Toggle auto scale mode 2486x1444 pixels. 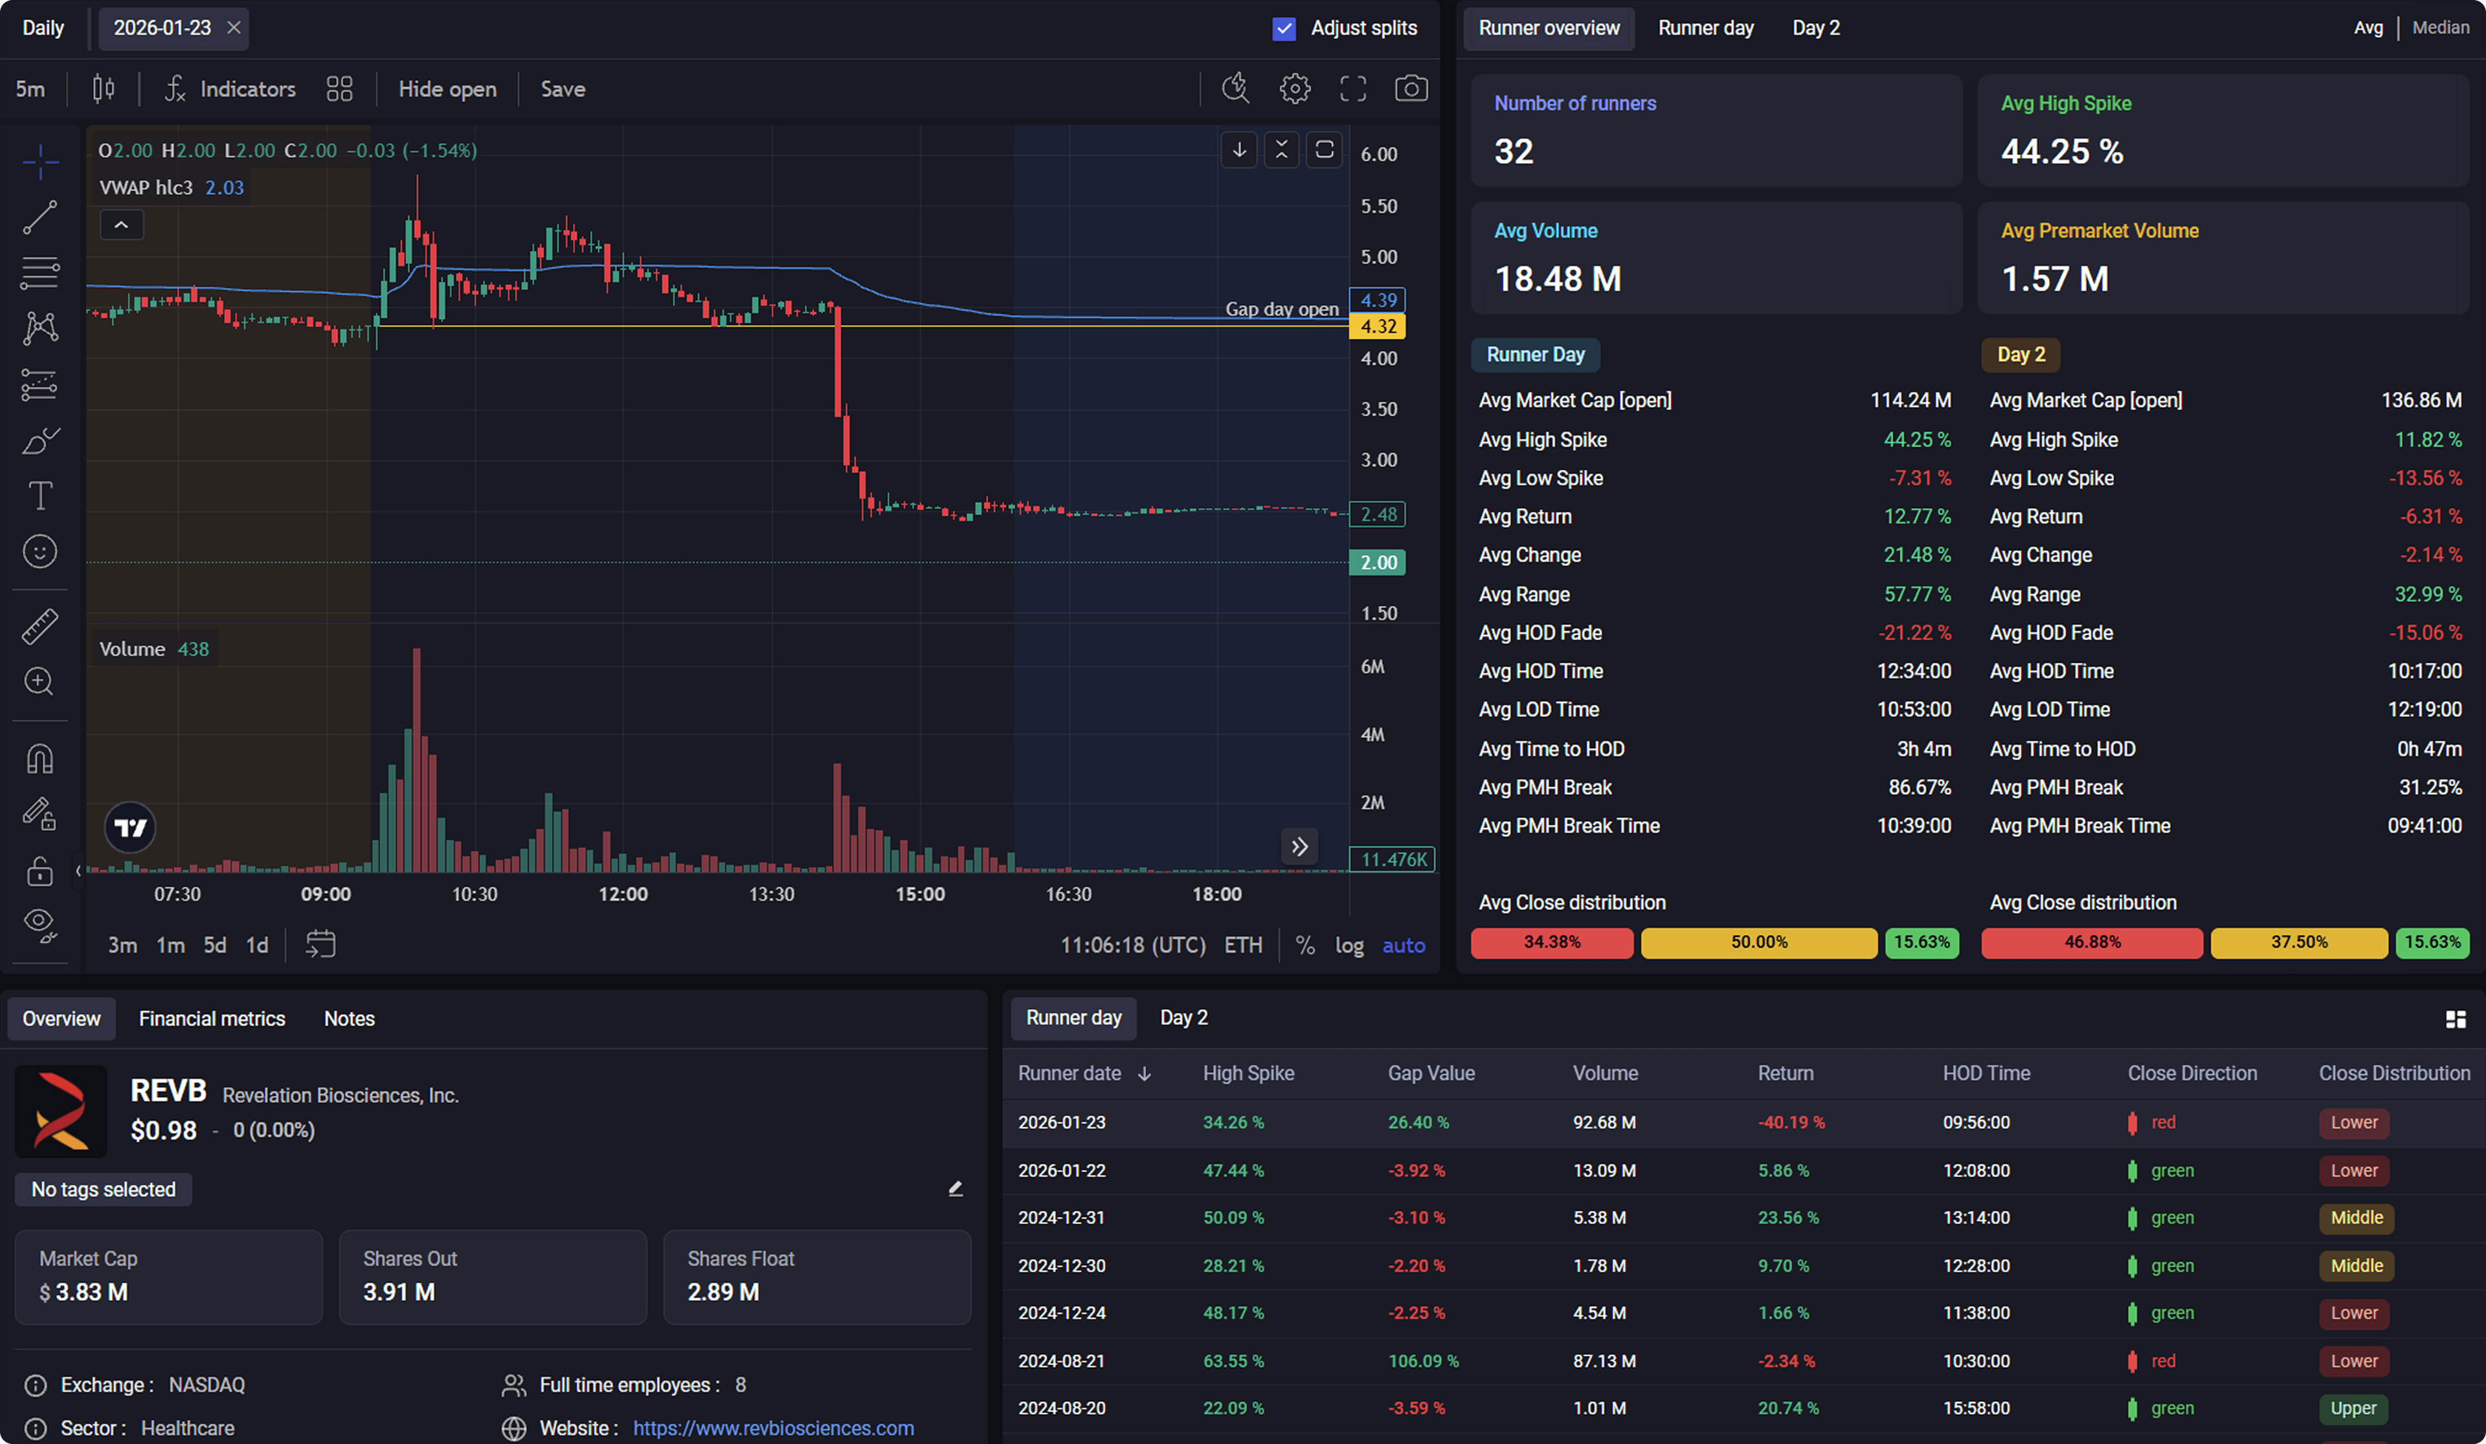point(1403,945)
